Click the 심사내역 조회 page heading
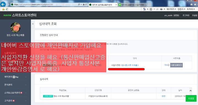The image size is (198, 105). (48, 24)
